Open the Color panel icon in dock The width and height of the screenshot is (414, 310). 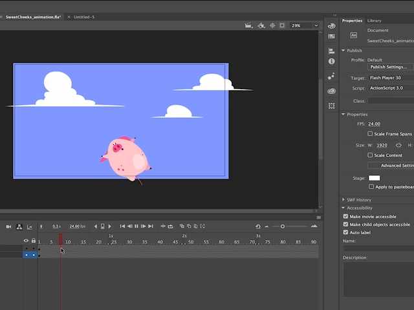click(332, 26)
